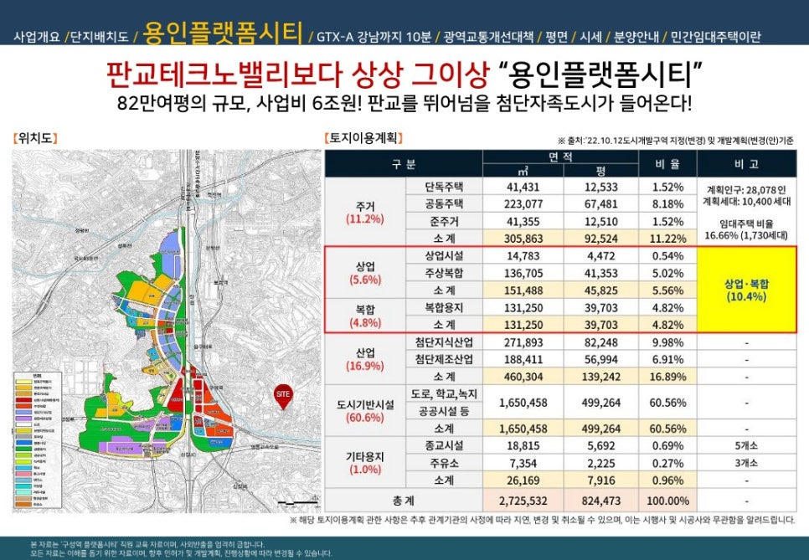Click the 151,488 subtotal value

523,290
